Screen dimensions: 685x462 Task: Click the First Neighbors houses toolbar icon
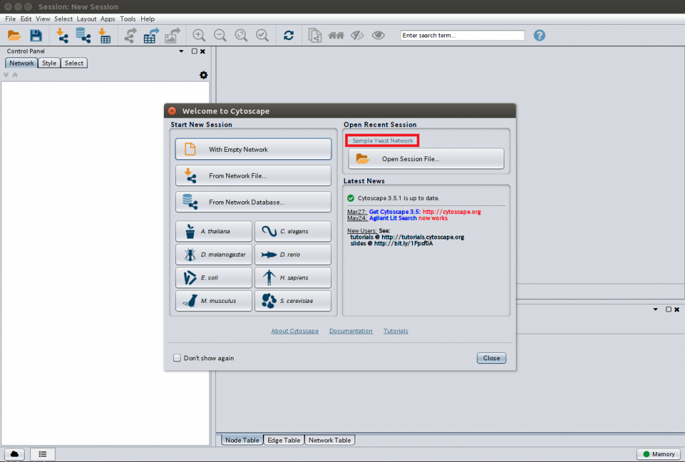point(336,35)
